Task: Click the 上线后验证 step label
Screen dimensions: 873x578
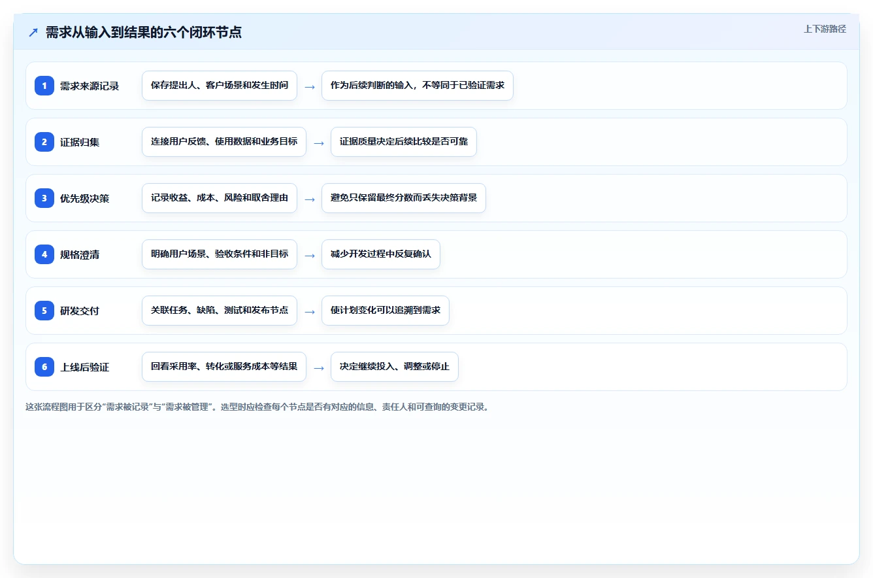Action: [x=85, y=367]
